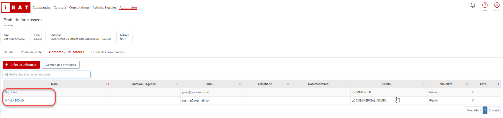Sort the Droits column

(x=424, y=84)
